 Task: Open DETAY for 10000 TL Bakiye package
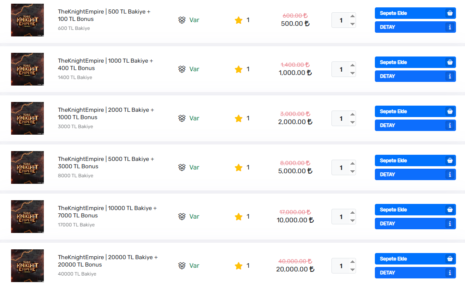coord(415,224)
